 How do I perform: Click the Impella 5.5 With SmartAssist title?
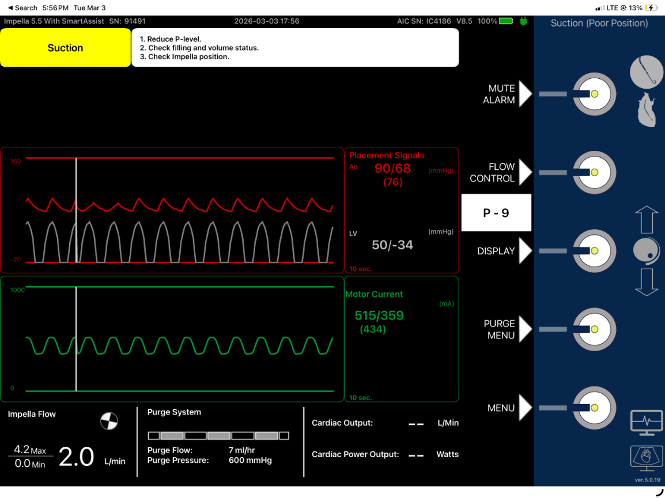pyautogui.click(x=54, y=21)
